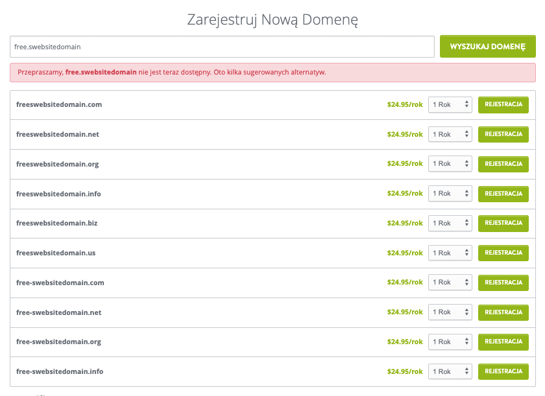Click REJESTRACJA for freeswebsitedomain.com

click(503, 104)
